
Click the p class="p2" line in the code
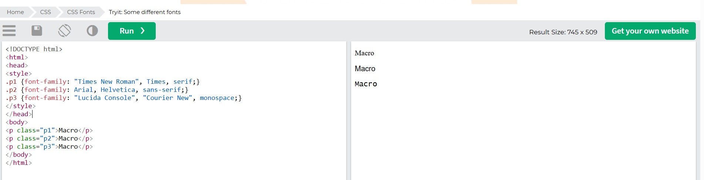click(x=49, y=138)
